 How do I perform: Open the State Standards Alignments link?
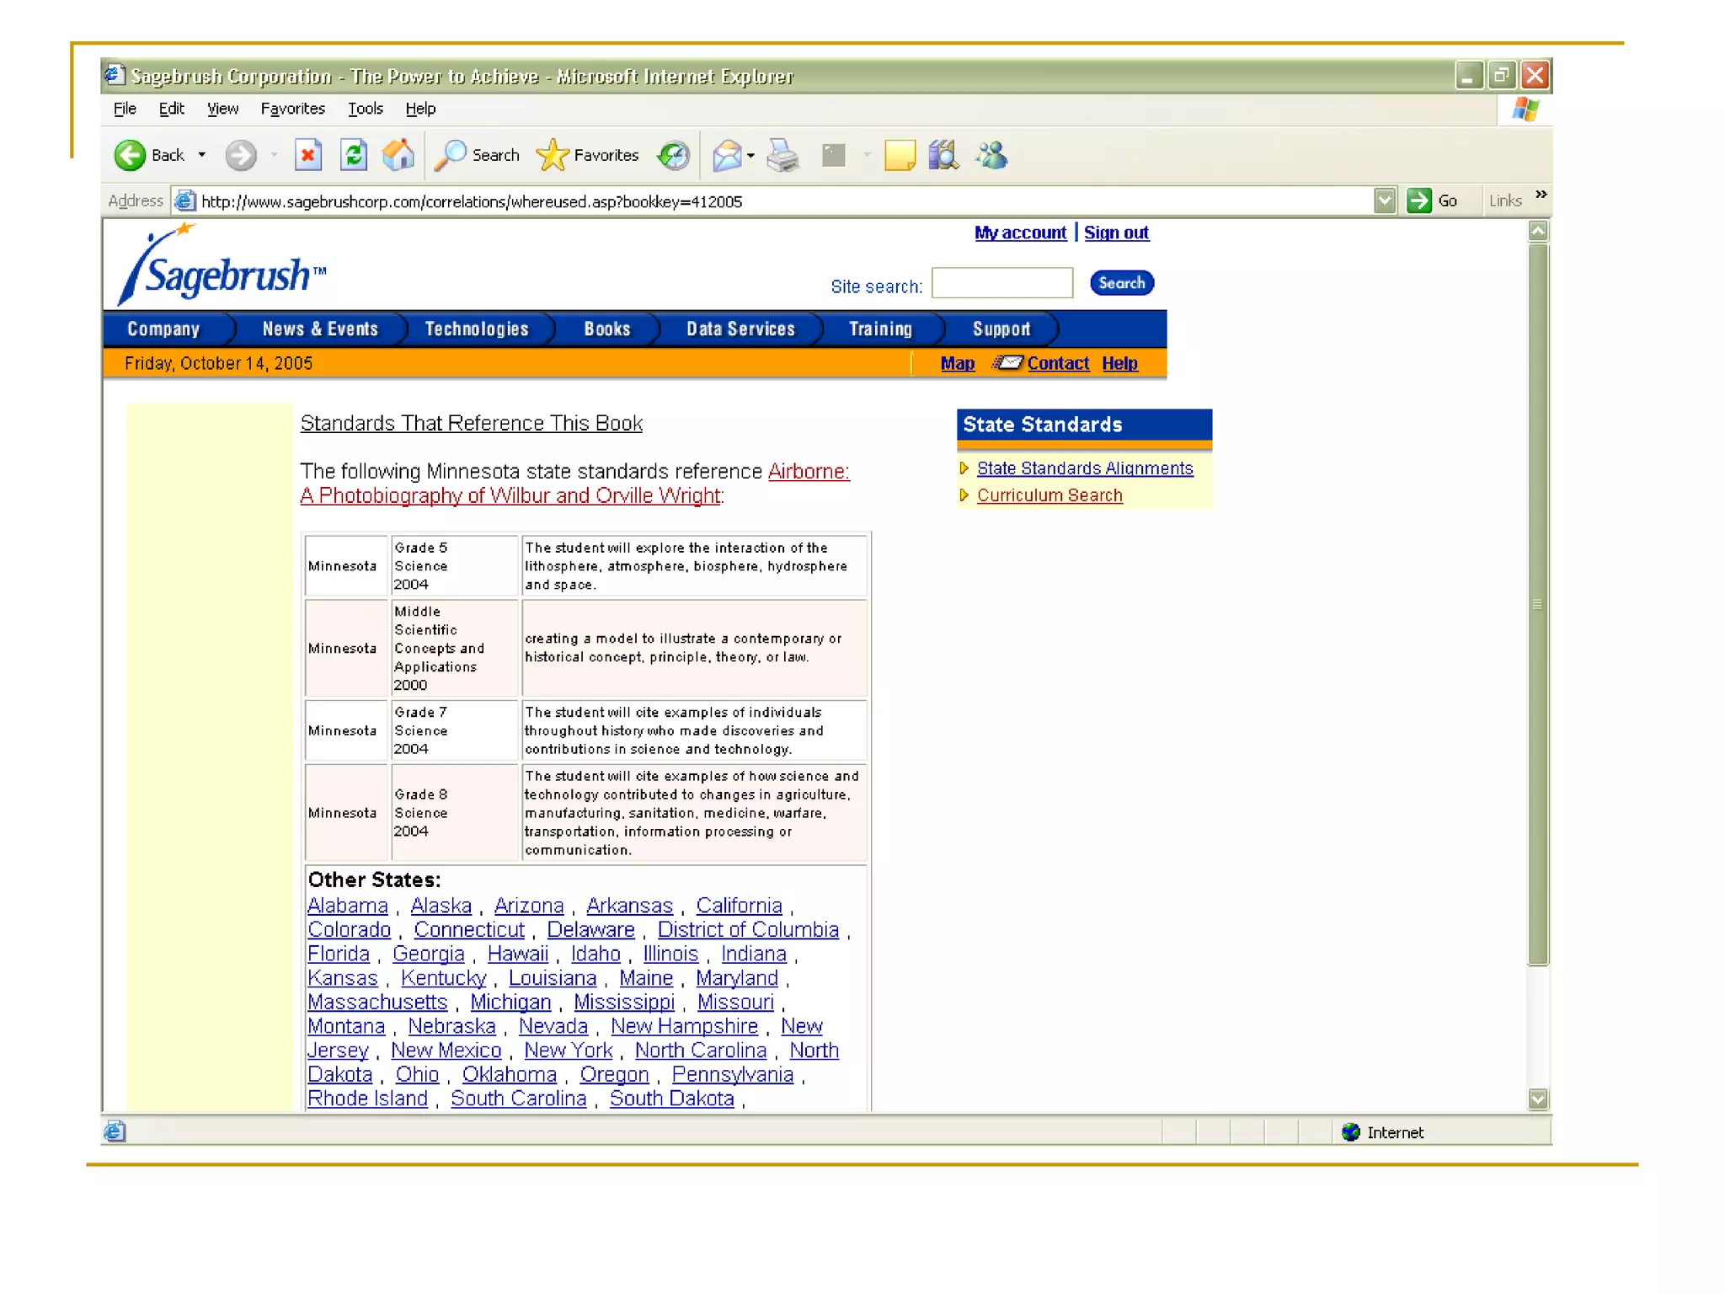pos(1084,468)
